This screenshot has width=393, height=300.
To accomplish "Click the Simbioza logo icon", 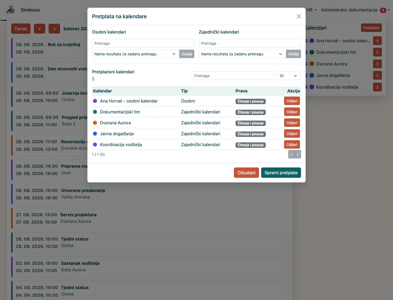I will (10, 10).
